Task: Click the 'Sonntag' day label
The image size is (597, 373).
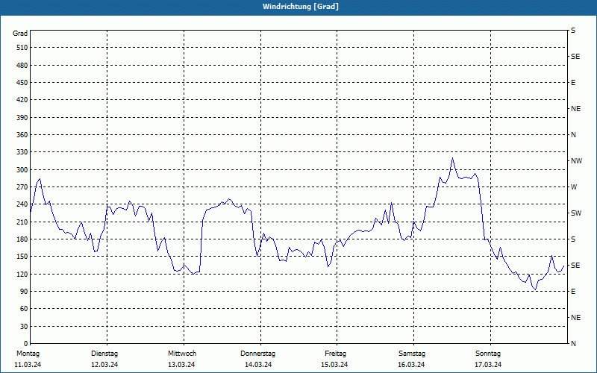Action: tap(488, 354)
